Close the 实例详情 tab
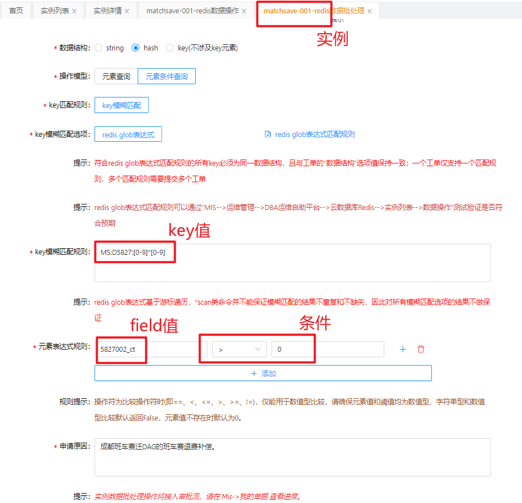 click(127, 11)
